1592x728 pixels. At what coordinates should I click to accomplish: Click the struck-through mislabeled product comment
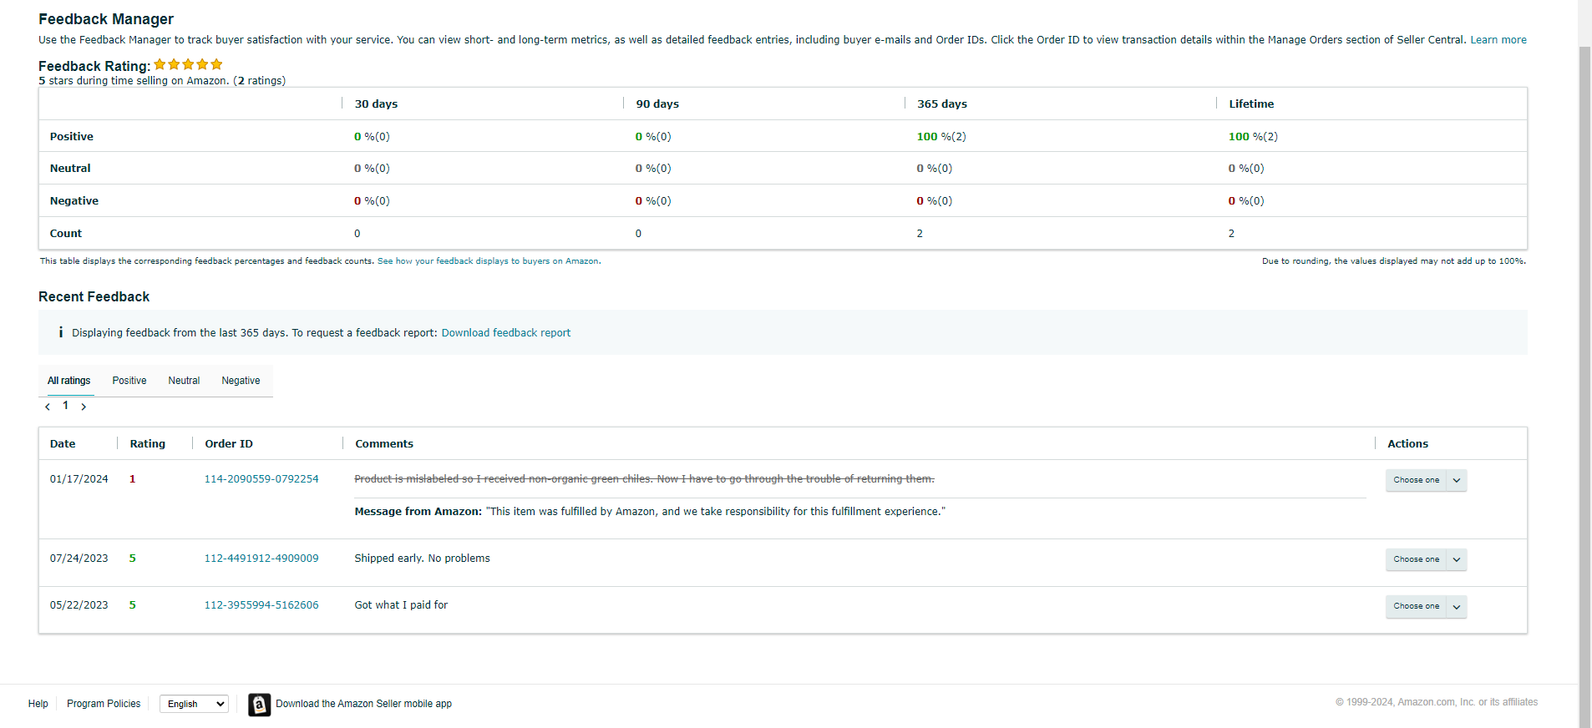645,479
